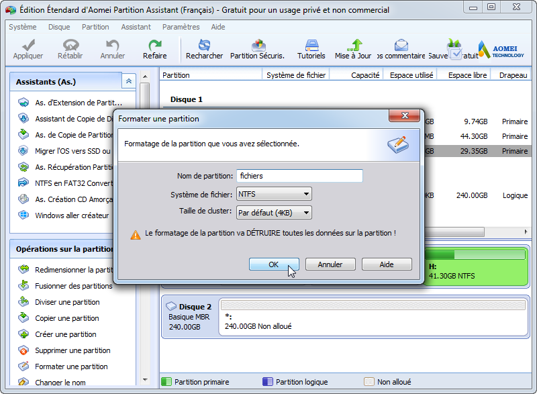537x394 pixels.
Task: Click the H: partition usage bar
Action: (x=475, y=254)
